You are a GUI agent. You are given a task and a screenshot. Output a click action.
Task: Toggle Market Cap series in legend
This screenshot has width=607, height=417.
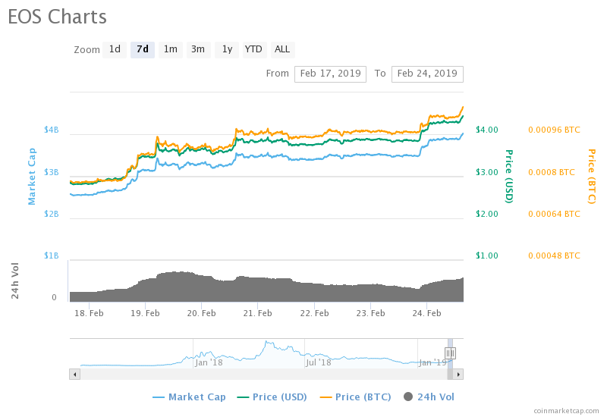point(190,397)
